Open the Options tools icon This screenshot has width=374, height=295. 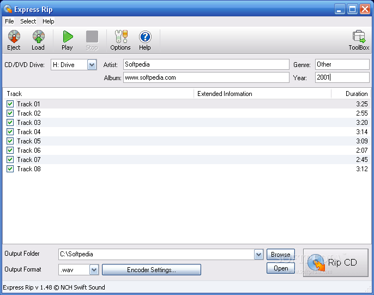click(x=121, y=37)
